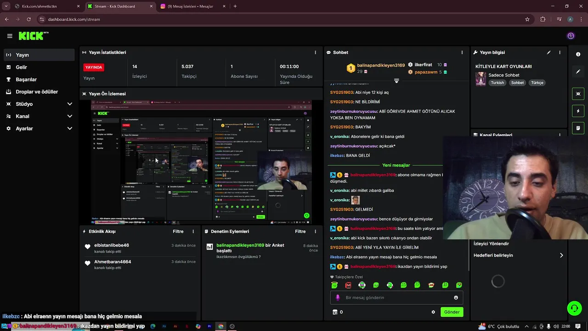Viewport: 588px width, 331px height.
Task: Click Ahmetbaran4664 in Etkinlik Akışı
Action: tap(113, 262)
